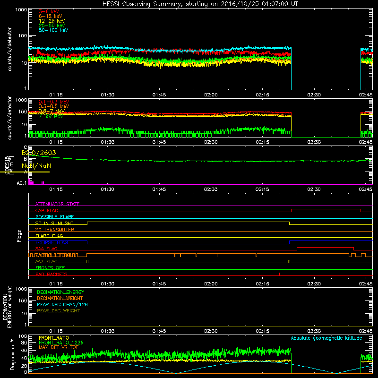Click the REAR_DEC_WEIGHT legend label
378x378 pixels.
click(58, 311)
